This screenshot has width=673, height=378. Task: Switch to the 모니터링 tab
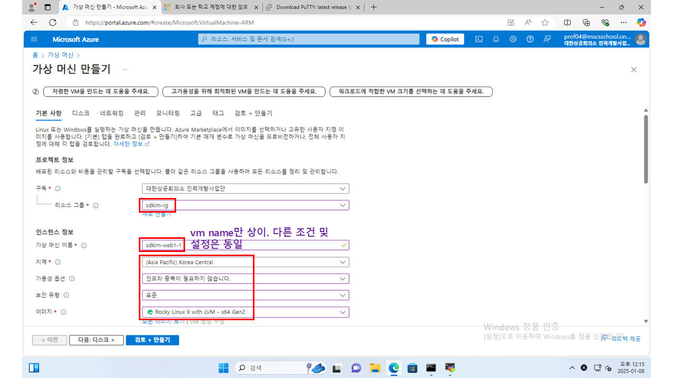[x=168, y=113]
